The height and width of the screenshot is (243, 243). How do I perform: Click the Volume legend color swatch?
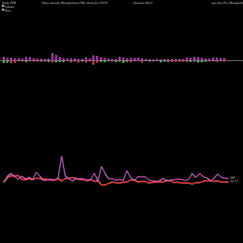[x=3, y=6]
